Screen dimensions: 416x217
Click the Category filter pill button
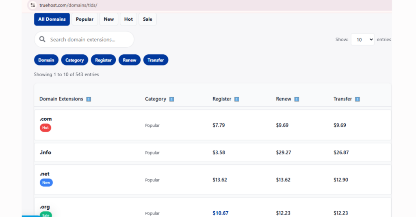click(x=75, y=60)
